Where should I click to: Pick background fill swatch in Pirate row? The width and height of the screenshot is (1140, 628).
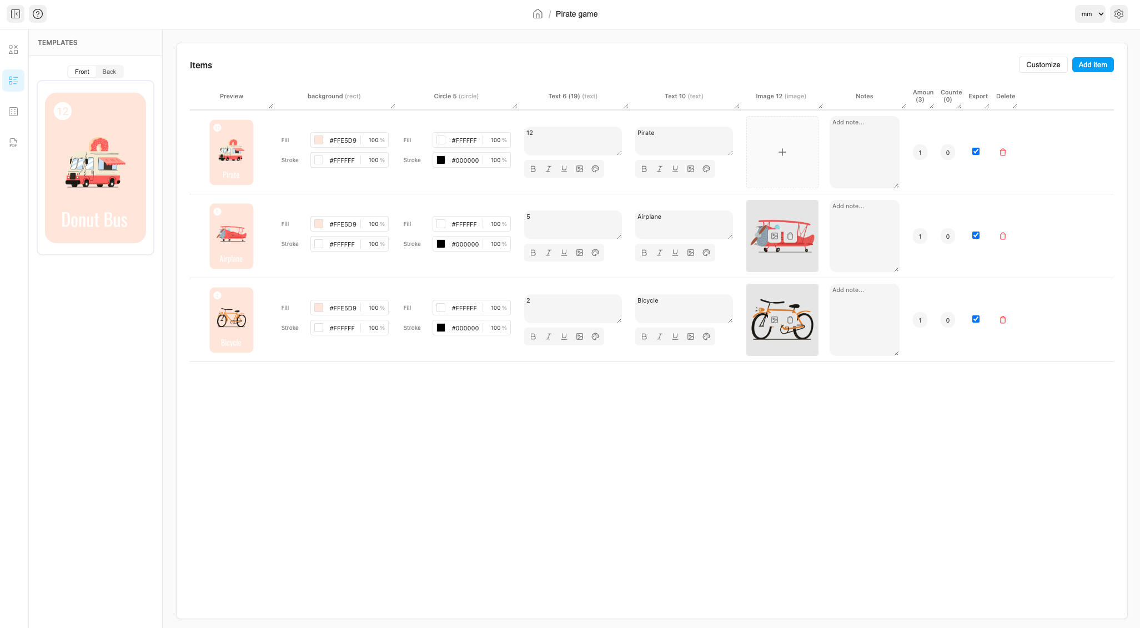point(319,140)
